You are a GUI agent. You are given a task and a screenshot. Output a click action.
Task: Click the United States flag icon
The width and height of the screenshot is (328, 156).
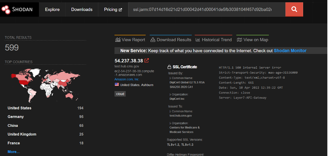116,84
